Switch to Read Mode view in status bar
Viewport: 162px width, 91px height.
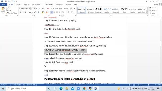point(129,85)
